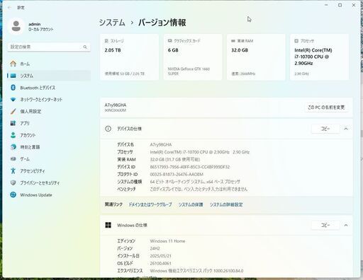The width and height of the screenshot is (363, 280).
Task: Click the 6 GB graphics memory value
Action: (173, 50)
